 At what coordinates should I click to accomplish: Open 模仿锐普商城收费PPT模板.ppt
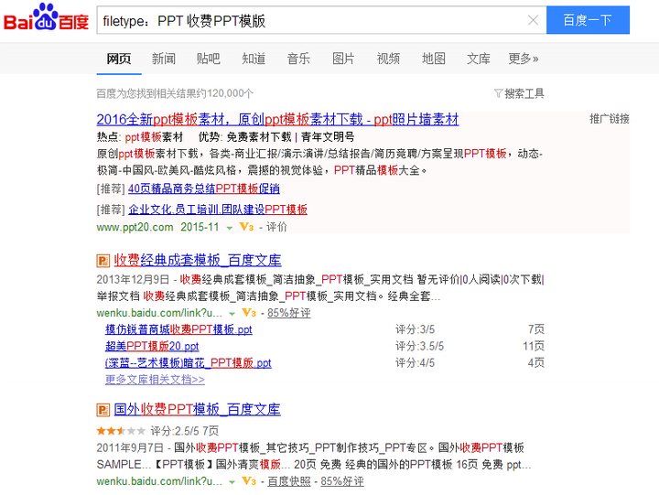click(x=178, y=329)
